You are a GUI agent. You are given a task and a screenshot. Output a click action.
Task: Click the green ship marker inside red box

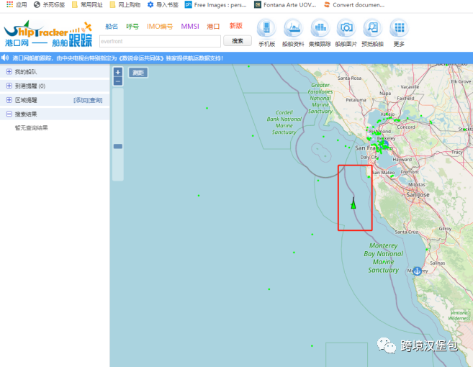pos(353,204)
